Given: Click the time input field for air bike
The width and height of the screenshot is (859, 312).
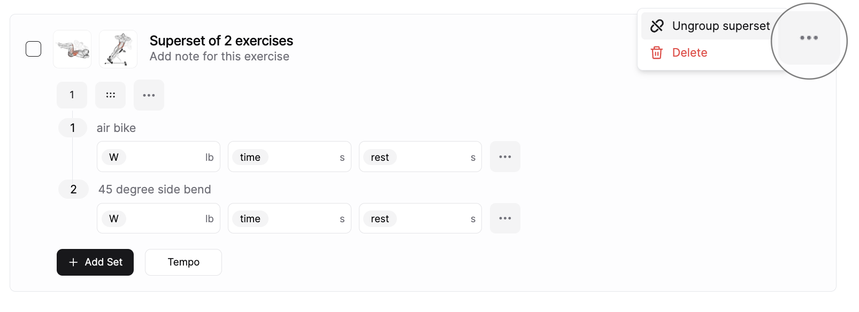Looking at the screenshot, I should pos(289,157).
